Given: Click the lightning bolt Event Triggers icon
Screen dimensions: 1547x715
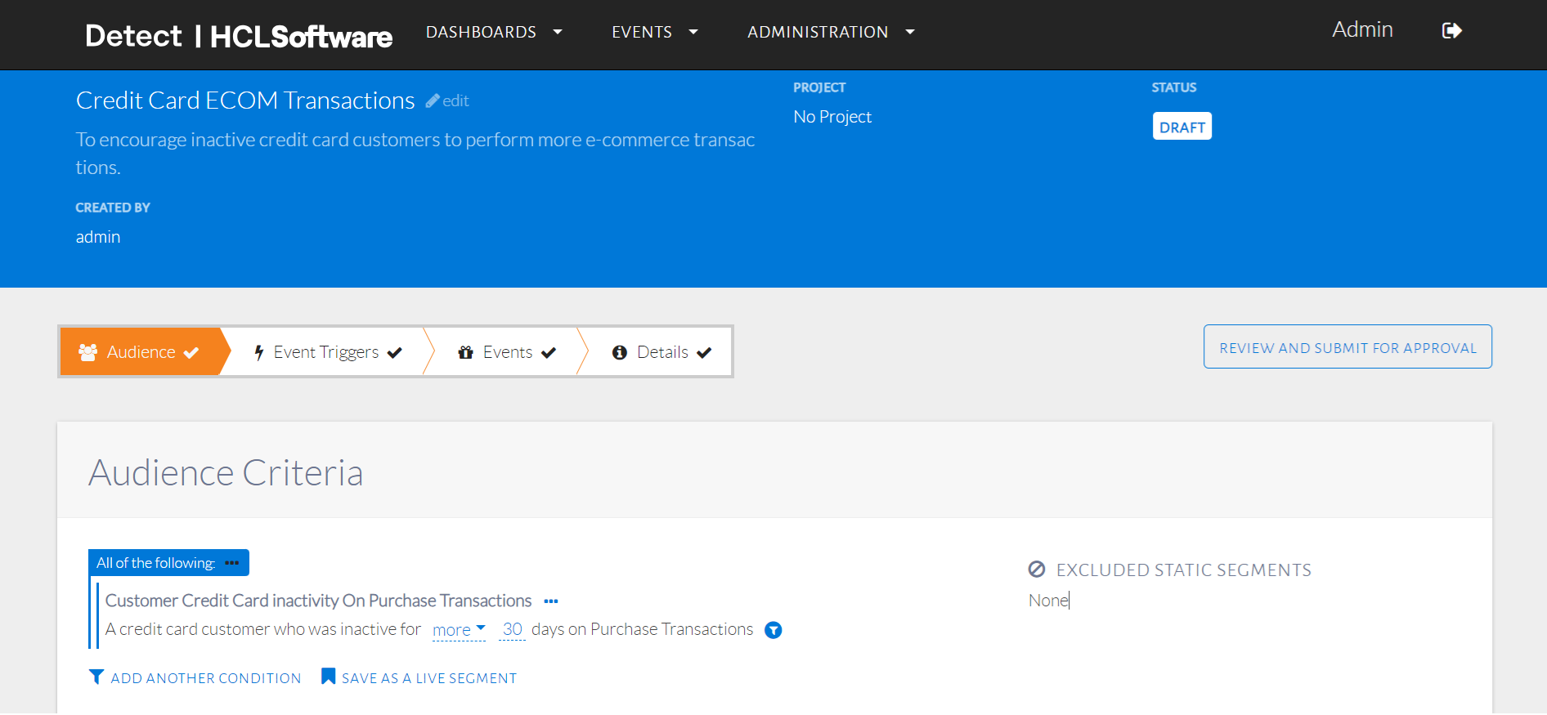Looking at the screenshot, I should 259,352.
